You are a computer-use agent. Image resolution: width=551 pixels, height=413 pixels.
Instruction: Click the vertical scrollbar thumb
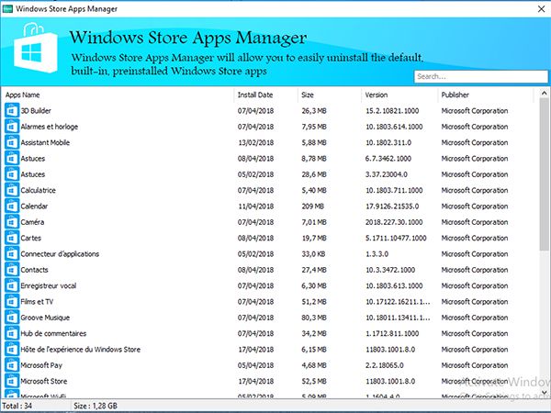[544, 174]
